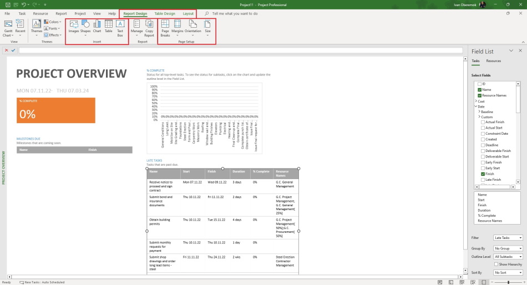Expand the Cost field group
Viewport: 527px width, 285px height.
[476, 101]
